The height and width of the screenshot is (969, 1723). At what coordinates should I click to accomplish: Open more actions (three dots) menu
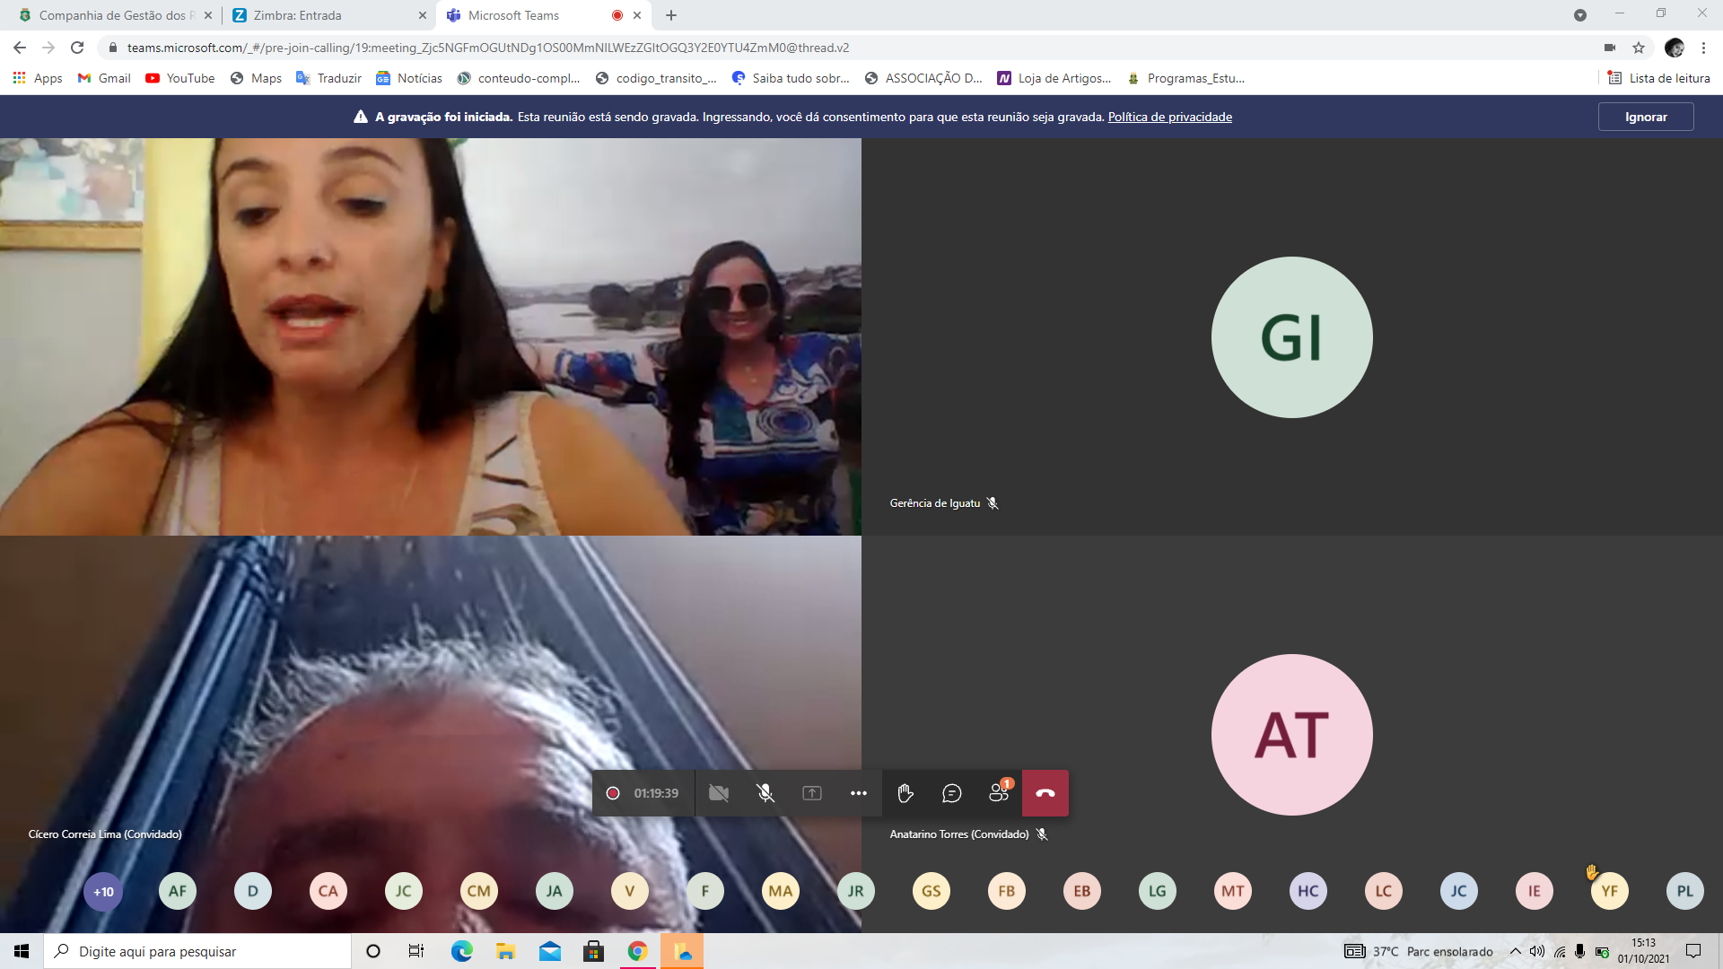pos(859,793)
